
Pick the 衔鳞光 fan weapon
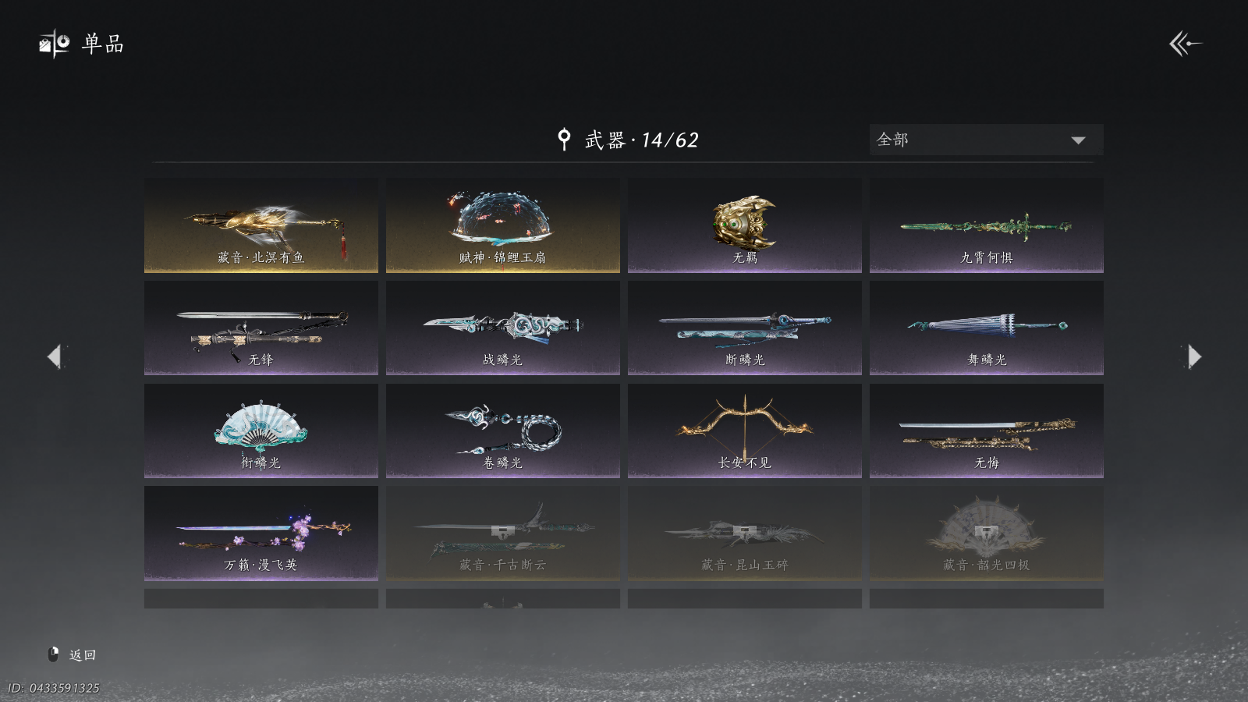(x=261, y=431)
